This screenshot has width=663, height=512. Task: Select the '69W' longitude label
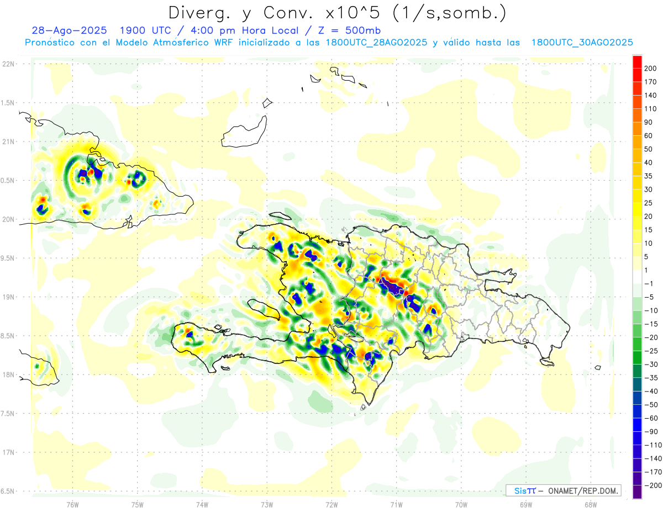click(x=526, y=505)
